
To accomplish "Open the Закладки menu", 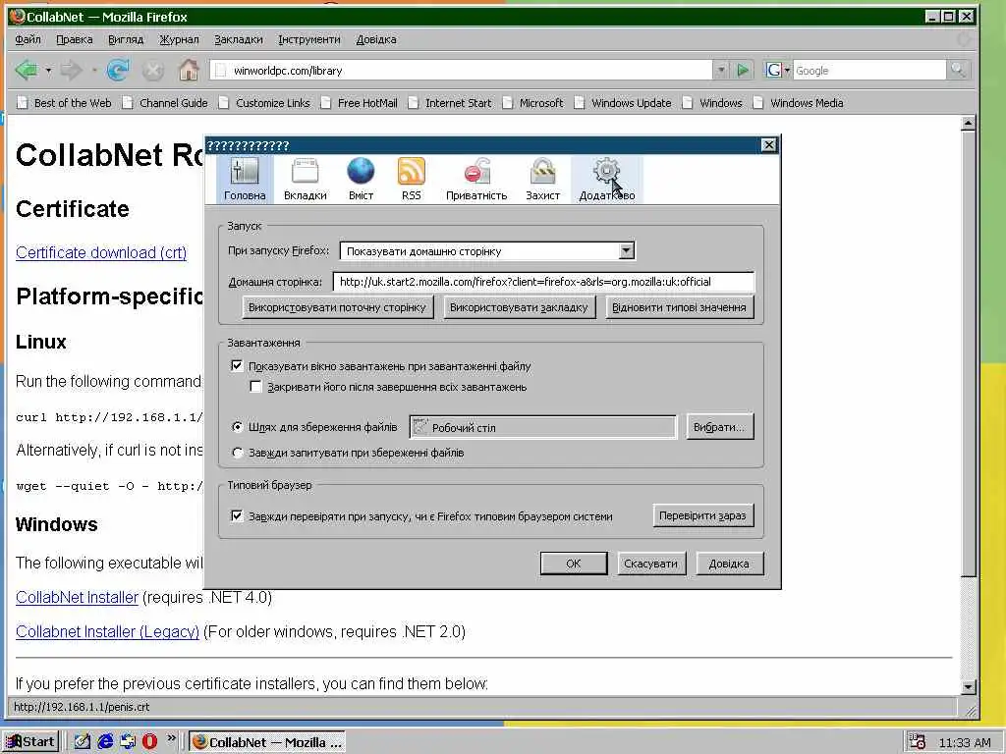I will pyautogui.click(x=238, y=39).
